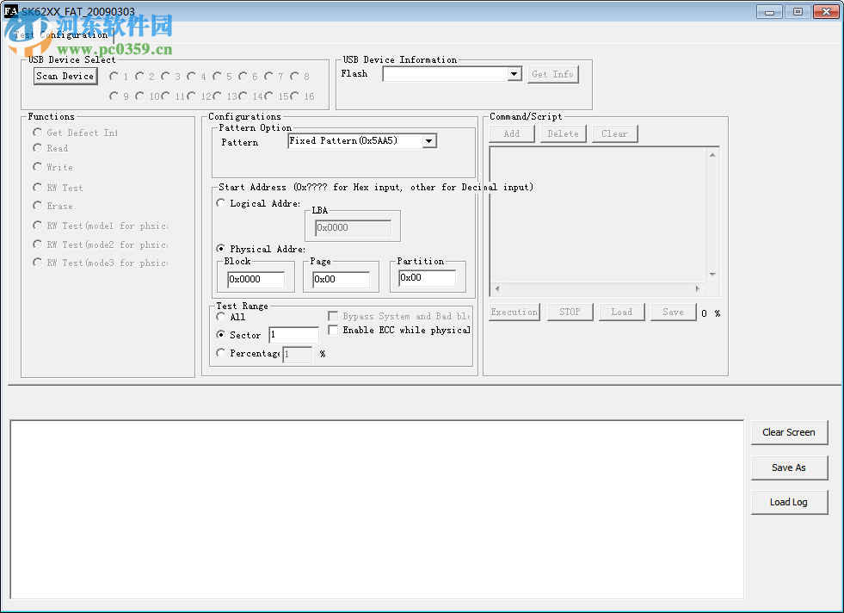Click the Percentage value input field
Screen dimensions: 844x613
tap(298, 355)
